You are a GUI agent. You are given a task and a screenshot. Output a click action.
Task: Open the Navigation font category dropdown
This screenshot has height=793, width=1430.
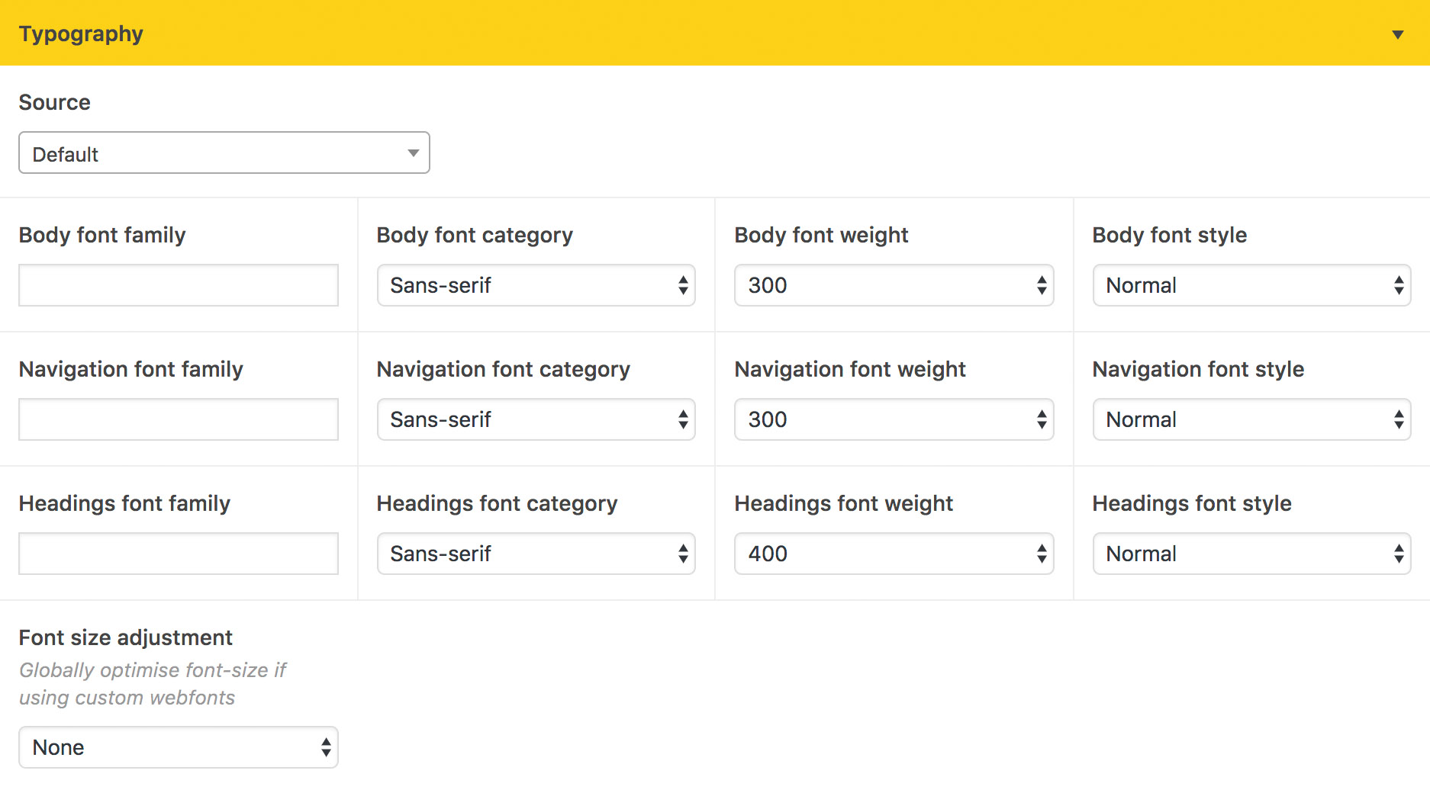click(536, 419)
